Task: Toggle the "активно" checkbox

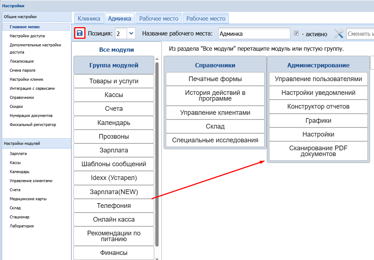Action: coord(296,33)
